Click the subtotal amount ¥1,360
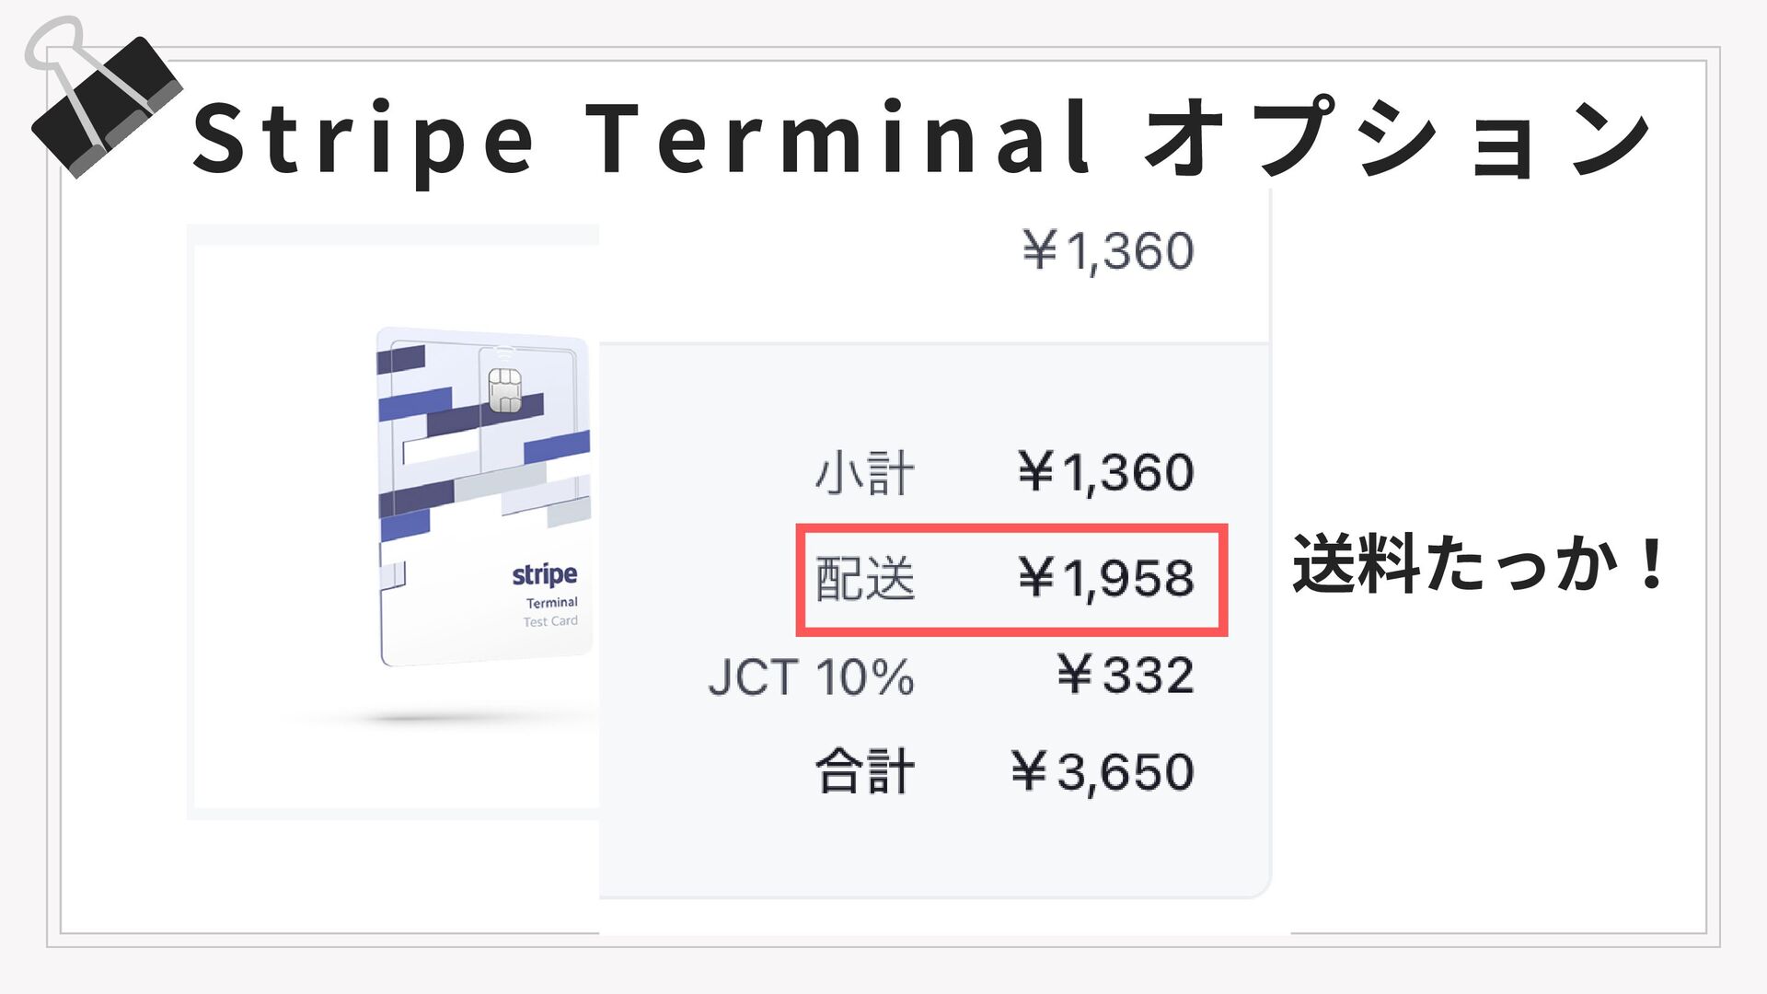 point(1105,473)
